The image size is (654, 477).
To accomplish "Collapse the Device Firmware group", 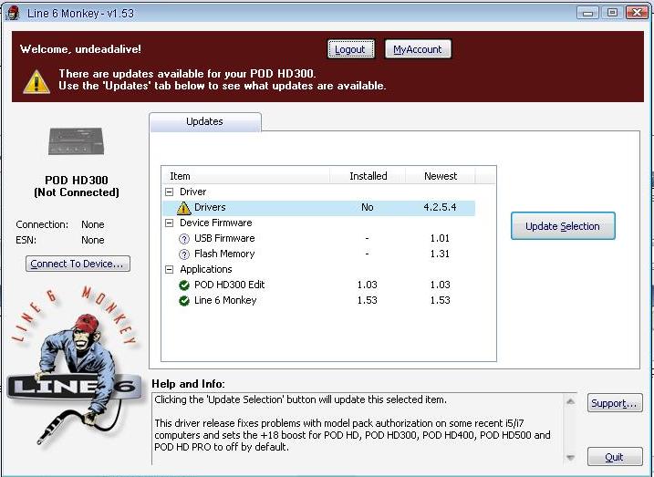I will coord(170,223).
